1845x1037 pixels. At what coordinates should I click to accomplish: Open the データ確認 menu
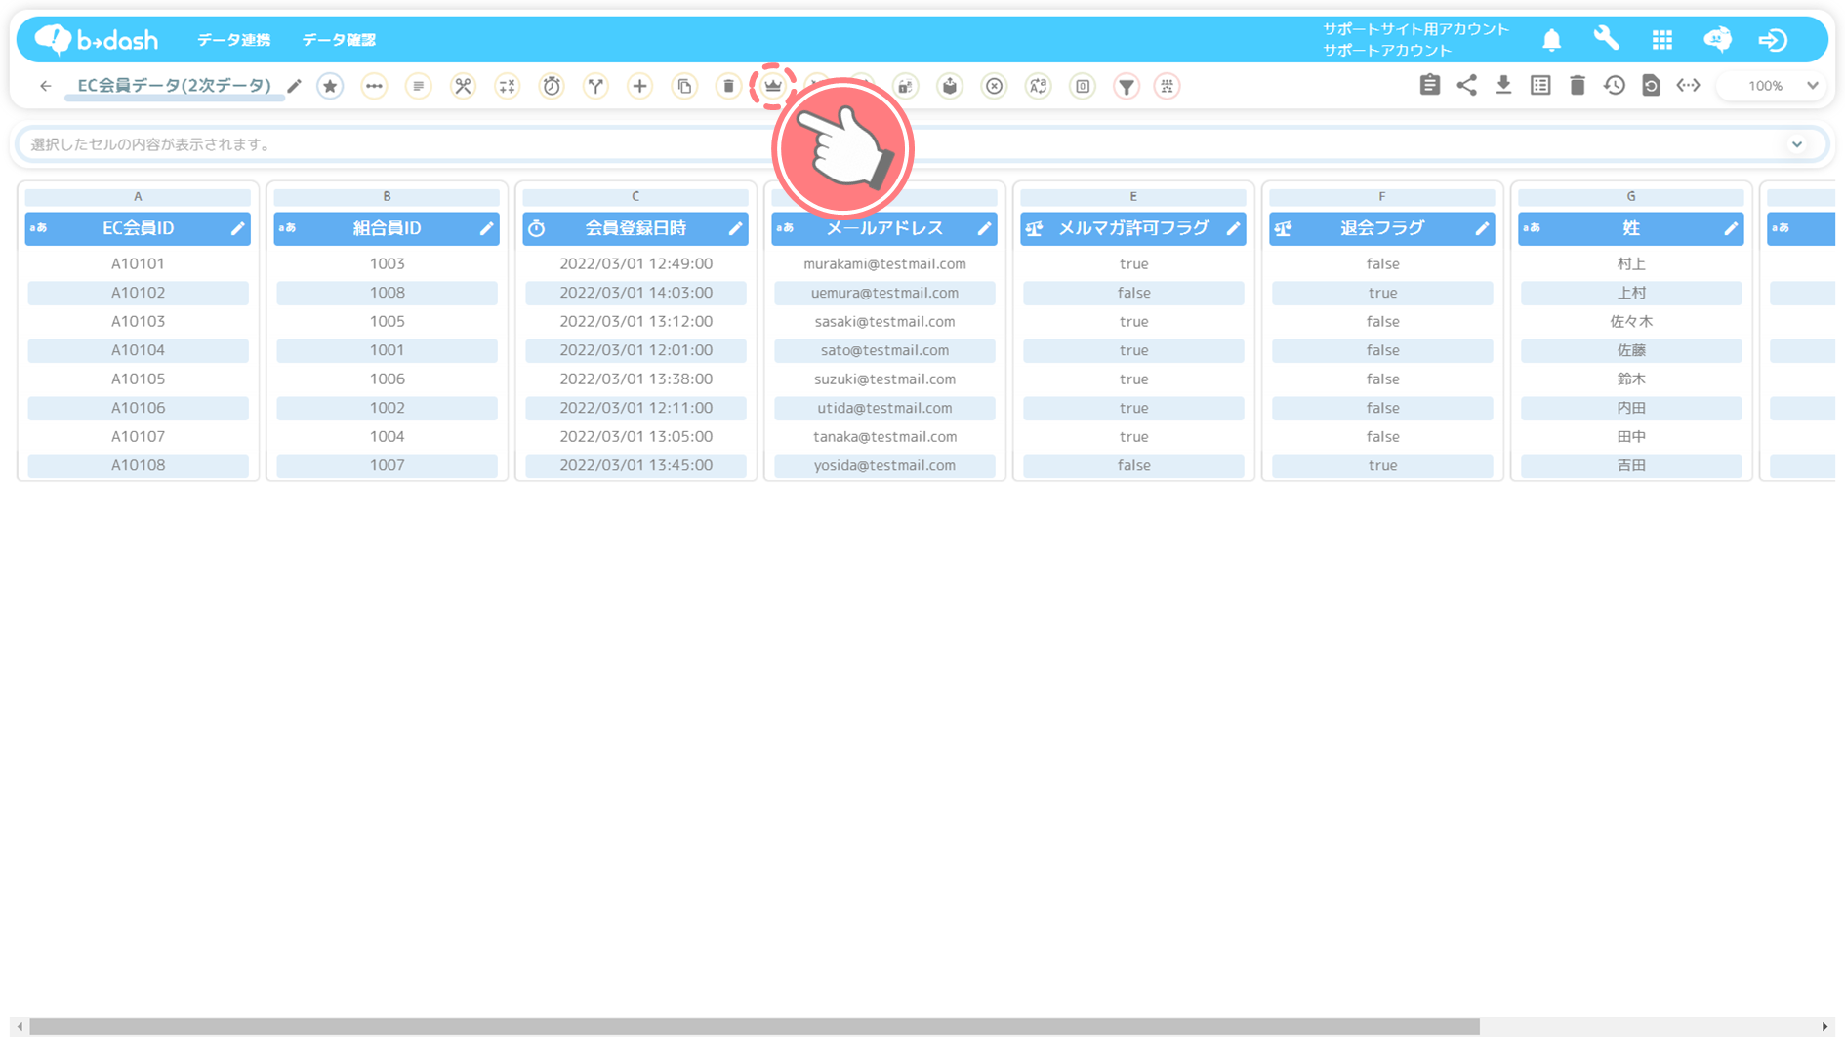pyautogui.click(x=339, y=40)
